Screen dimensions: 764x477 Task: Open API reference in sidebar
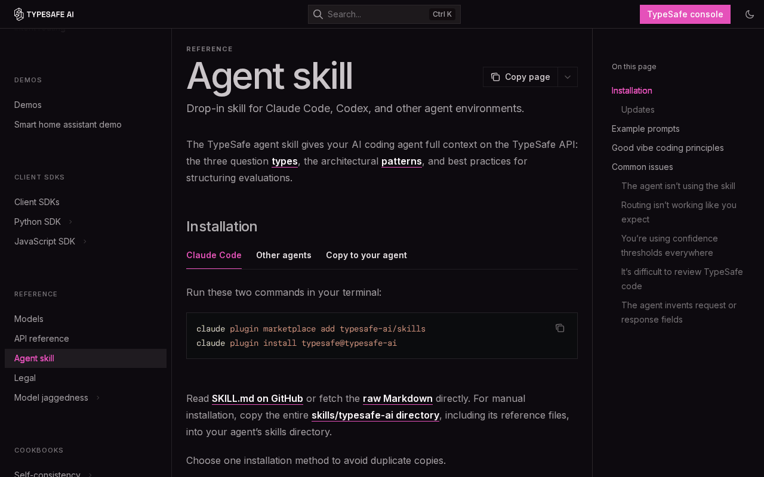click(x=85, y=339)
